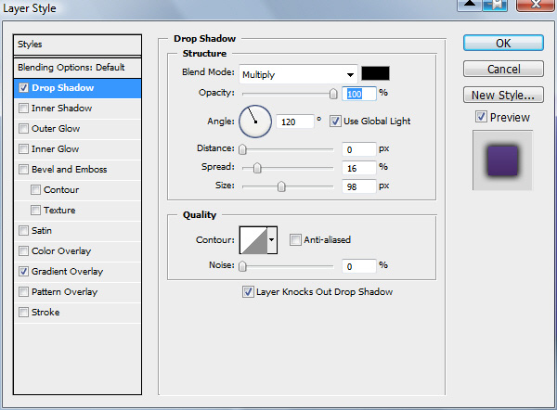Click the OK button

click(x=503, y=43)
